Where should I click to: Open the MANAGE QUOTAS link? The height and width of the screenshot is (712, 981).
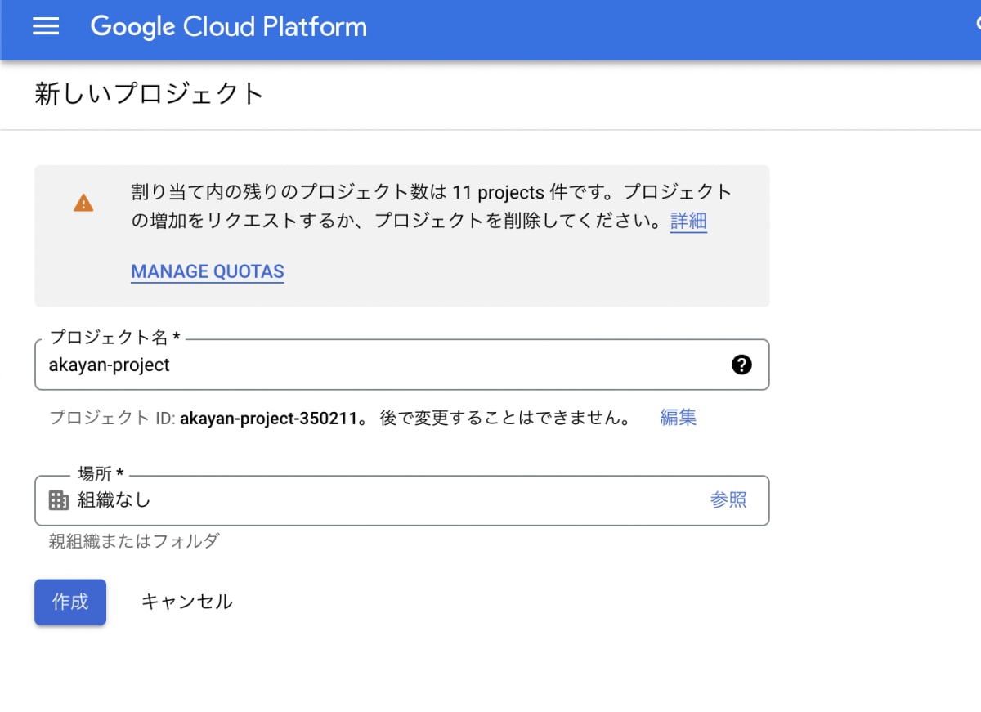(x=208, y=271)
